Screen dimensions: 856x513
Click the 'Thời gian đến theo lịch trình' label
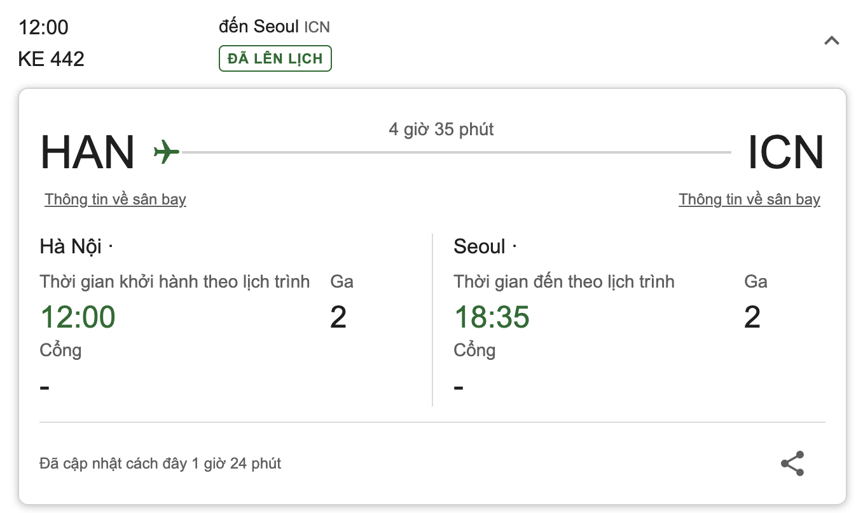(564, 281)
